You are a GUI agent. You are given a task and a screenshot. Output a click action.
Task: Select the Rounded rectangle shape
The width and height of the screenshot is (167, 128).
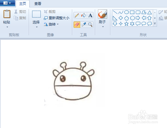pos(138,12)
